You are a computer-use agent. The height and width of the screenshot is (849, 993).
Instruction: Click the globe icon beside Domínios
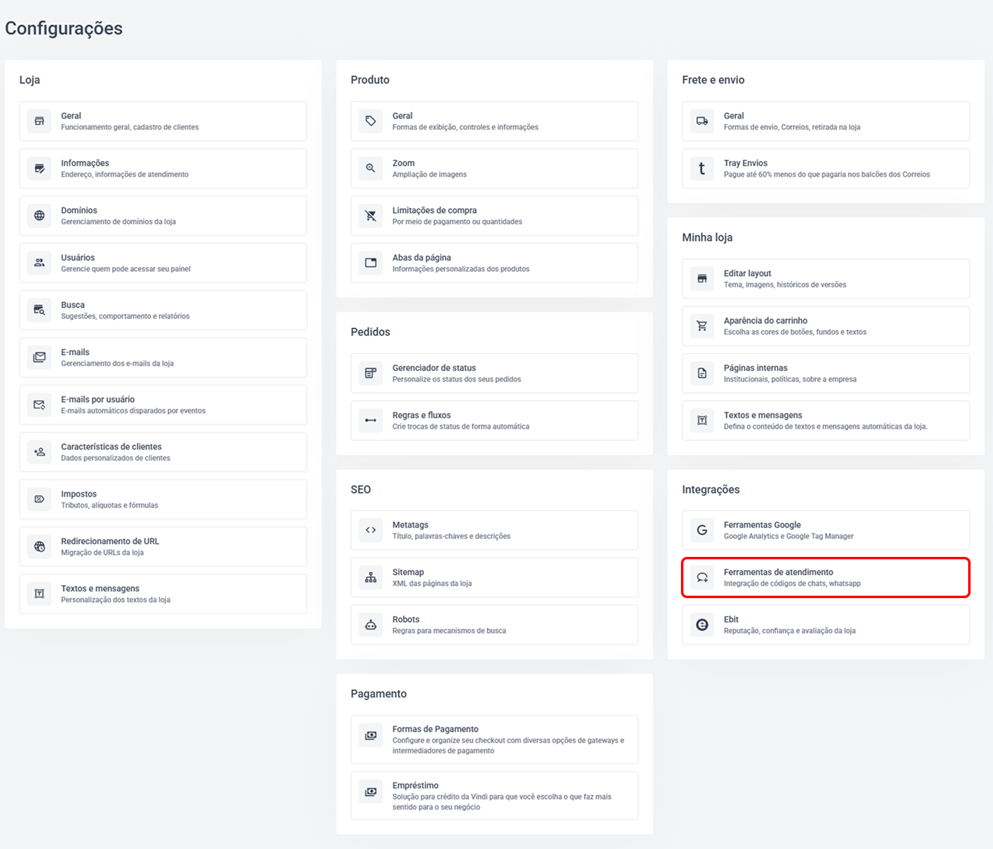pyautogui.click(x=39, y=216)
